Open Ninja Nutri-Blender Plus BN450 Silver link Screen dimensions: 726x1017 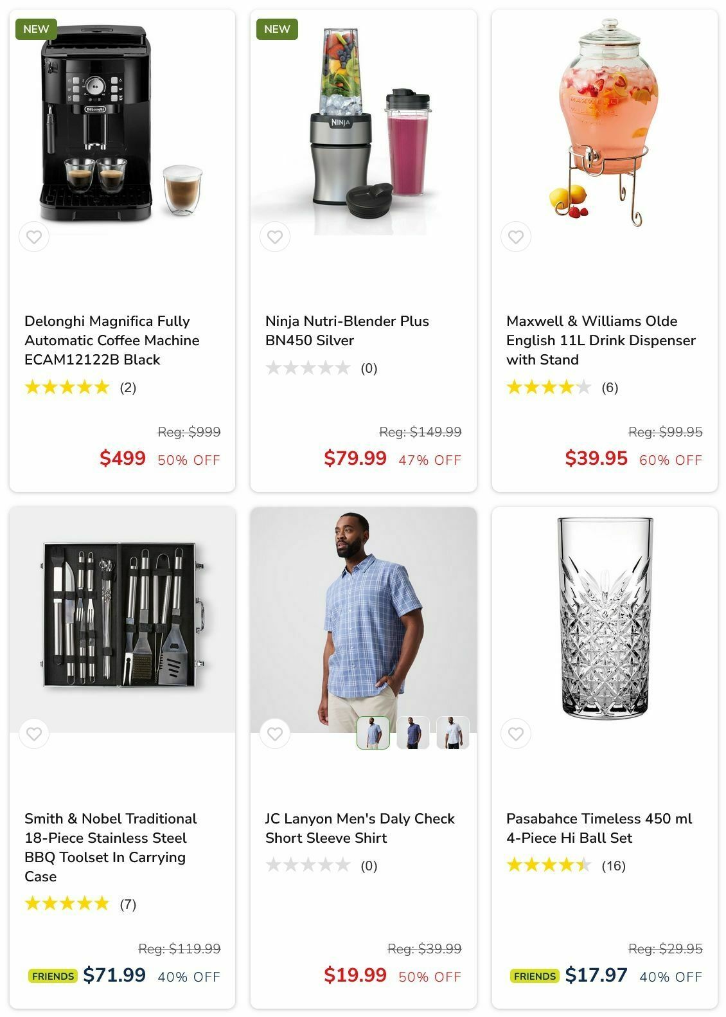tap(347, 330)
